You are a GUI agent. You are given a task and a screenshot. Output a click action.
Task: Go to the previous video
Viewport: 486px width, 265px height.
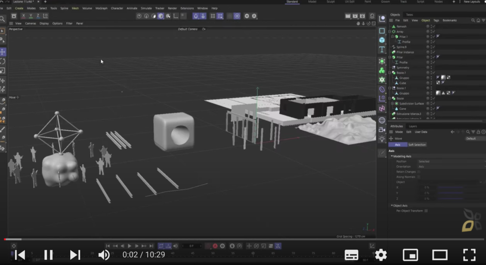tap(20, 255)
